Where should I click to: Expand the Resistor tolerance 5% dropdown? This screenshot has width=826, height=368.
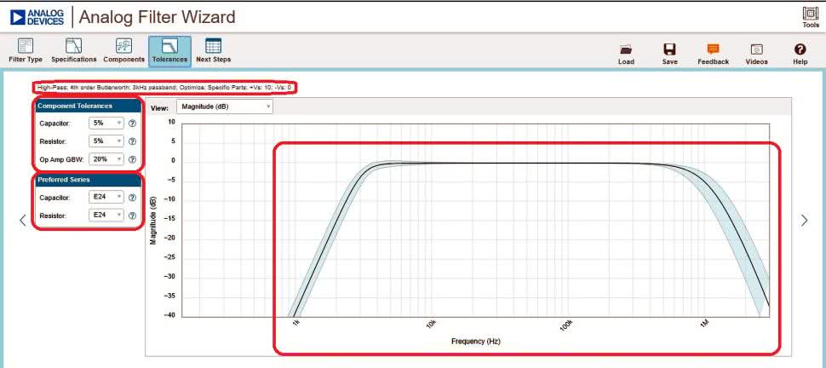coord(107,141)
